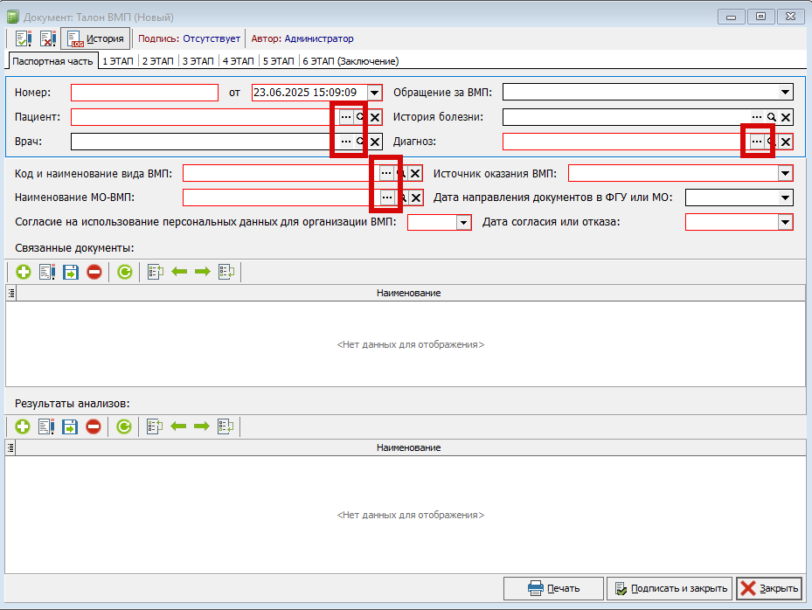Expand the Дата согласия или отказа dropdown
This screenshot has width=812, height=610.
pos(785,222)
